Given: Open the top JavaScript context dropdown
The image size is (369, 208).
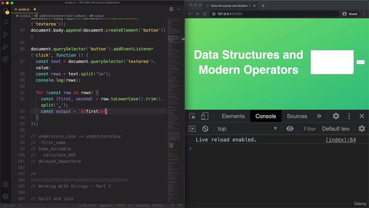Looking at the screenshot, I should pyautogui.click(x=247, y=129).
